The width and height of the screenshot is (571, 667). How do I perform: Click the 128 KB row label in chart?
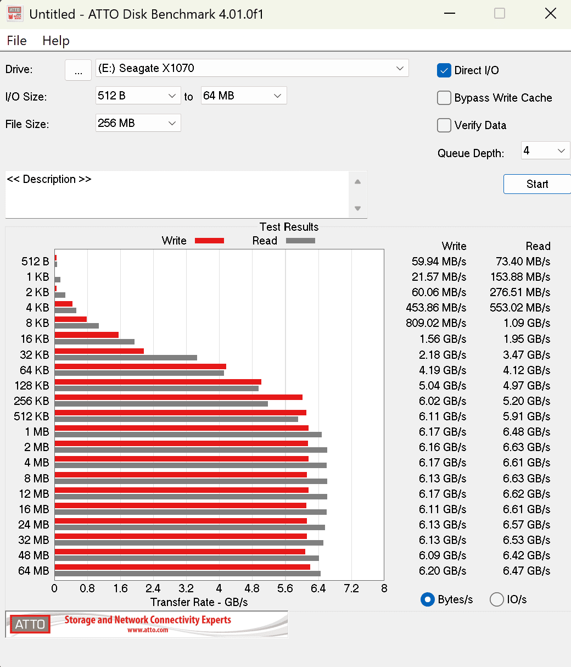click(x=32, y=386)
